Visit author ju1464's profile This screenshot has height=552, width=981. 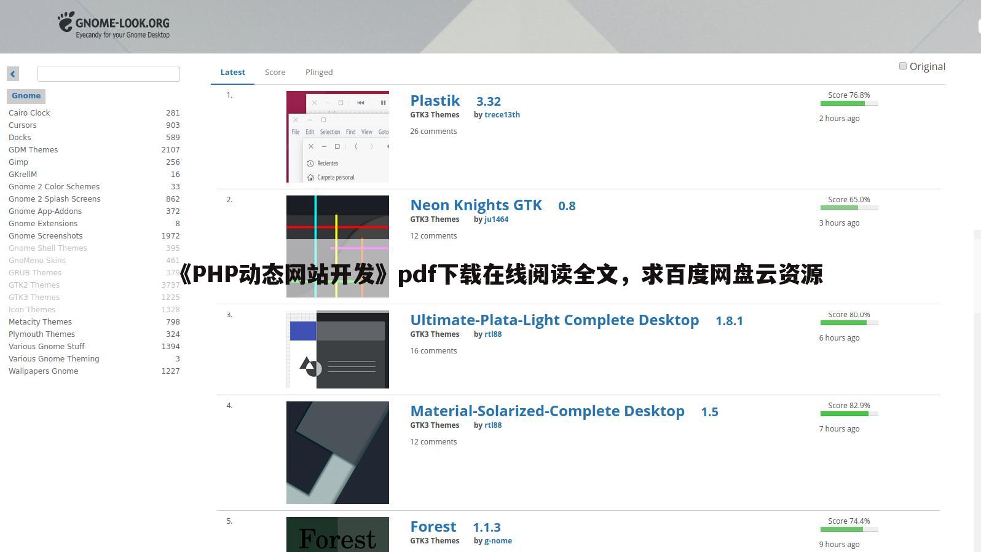pyautogui.click(x=496, y=219)
